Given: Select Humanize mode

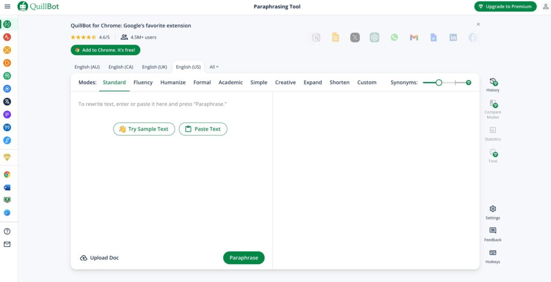Looking at the screenshot, I should 173,82.
